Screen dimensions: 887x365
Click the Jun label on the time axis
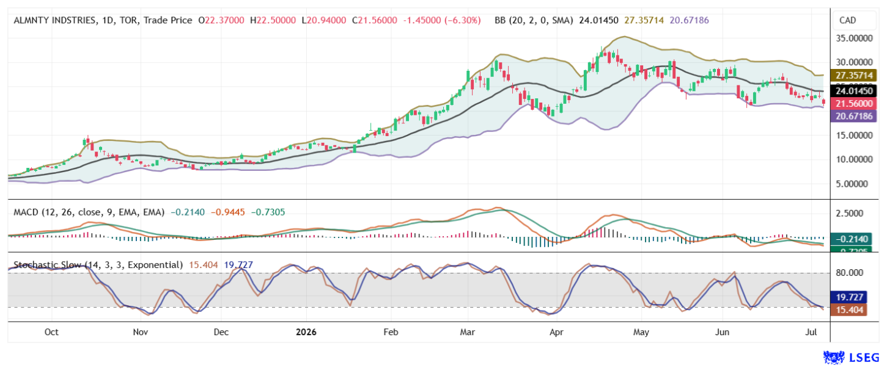[723, 332]
